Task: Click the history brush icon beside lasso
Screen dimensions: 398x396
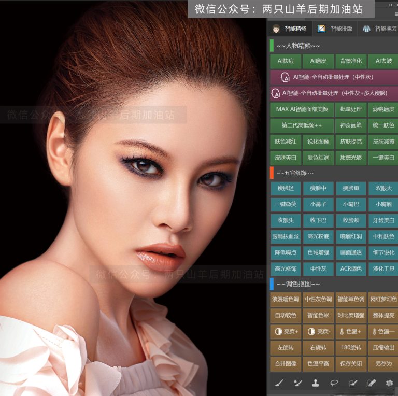Action: (x=353, y=383)
